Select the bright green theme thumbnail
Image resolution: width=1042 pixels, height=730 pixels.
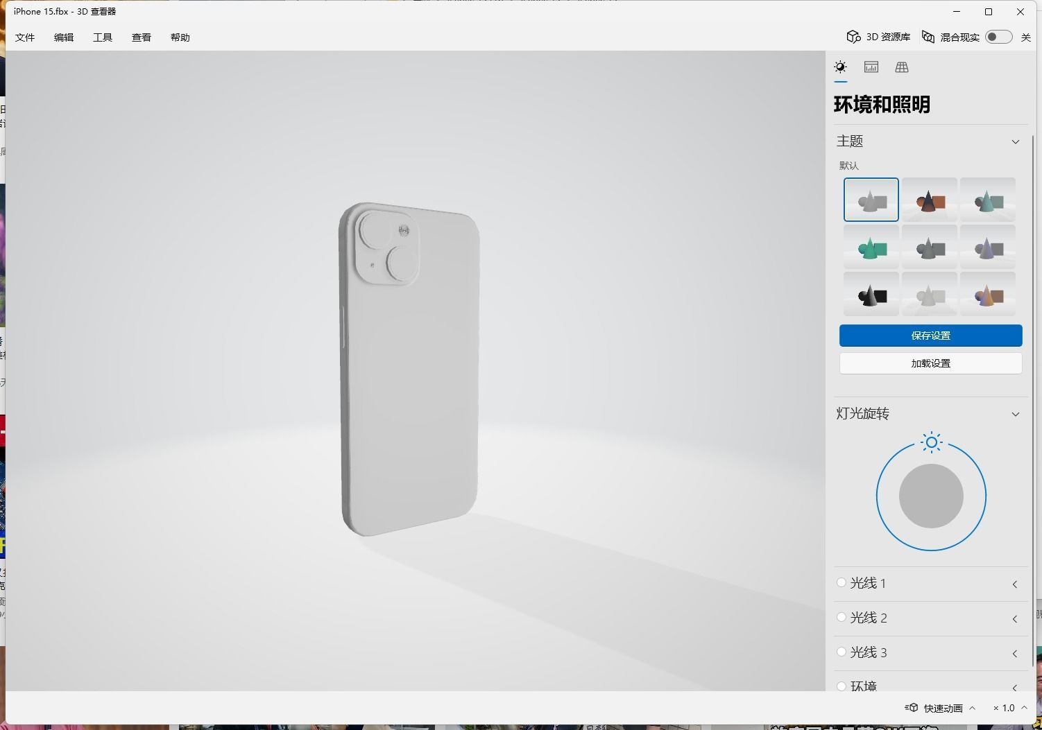871,247
